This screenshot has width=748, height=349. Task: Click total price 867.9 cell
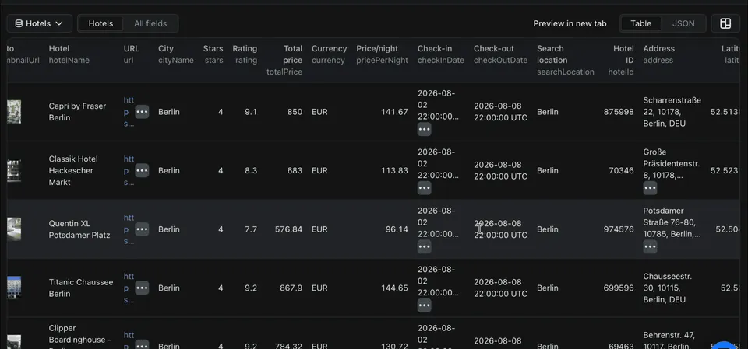[x=291, y=288]
